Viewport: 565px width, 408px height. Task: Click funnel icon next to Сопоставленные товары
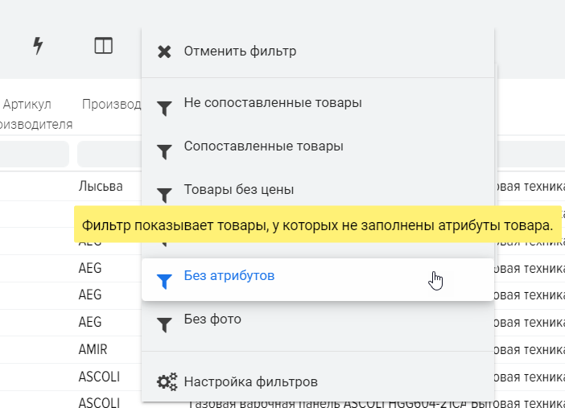coord(164,151)
